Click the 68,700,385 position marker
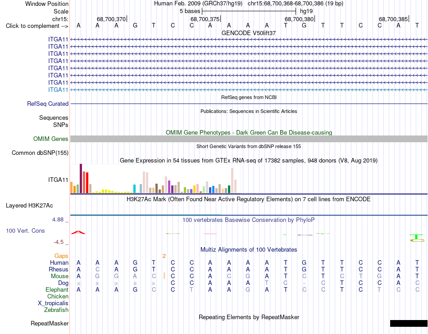This screenshot has width=428, height=334. pos(393,19)
